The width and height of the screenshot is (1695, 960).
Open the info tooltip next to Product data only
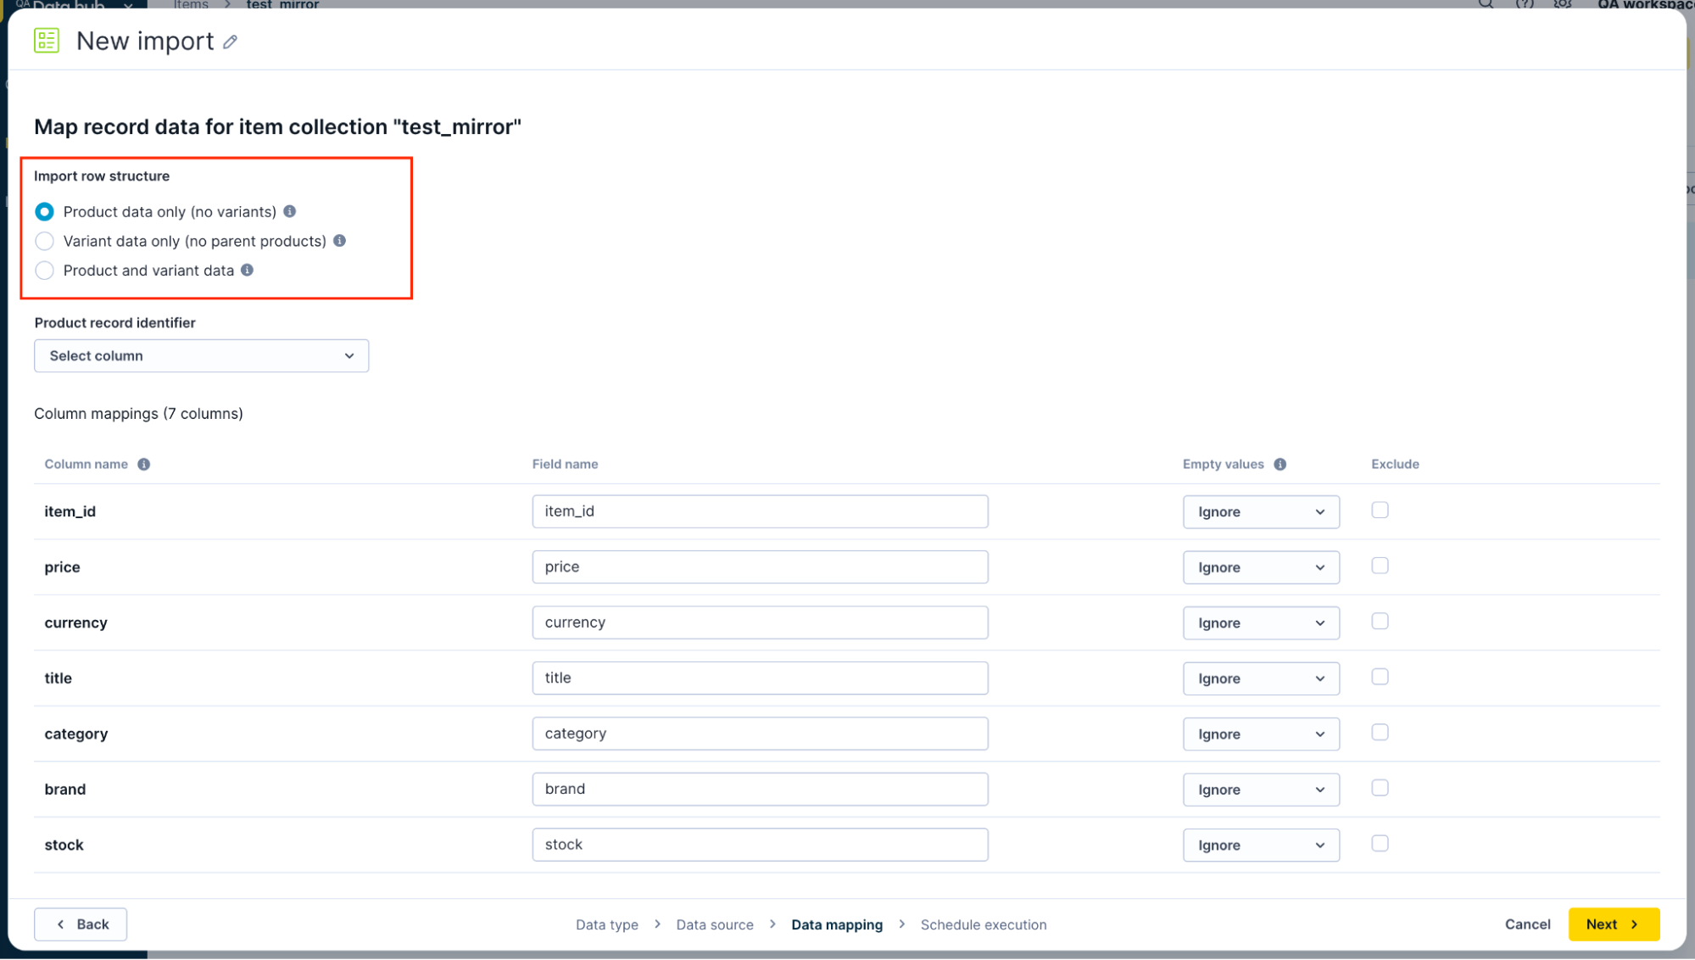click(290, 211)
